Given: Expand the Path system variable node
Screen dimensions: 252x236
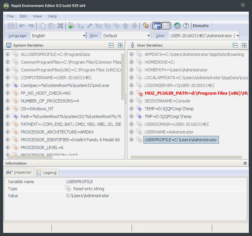Looking at the screenshot, I should click(8, 116).
